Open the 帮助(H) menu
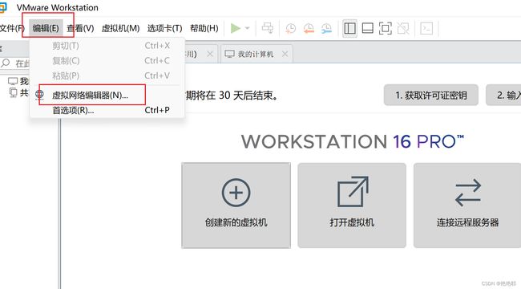 204,29
